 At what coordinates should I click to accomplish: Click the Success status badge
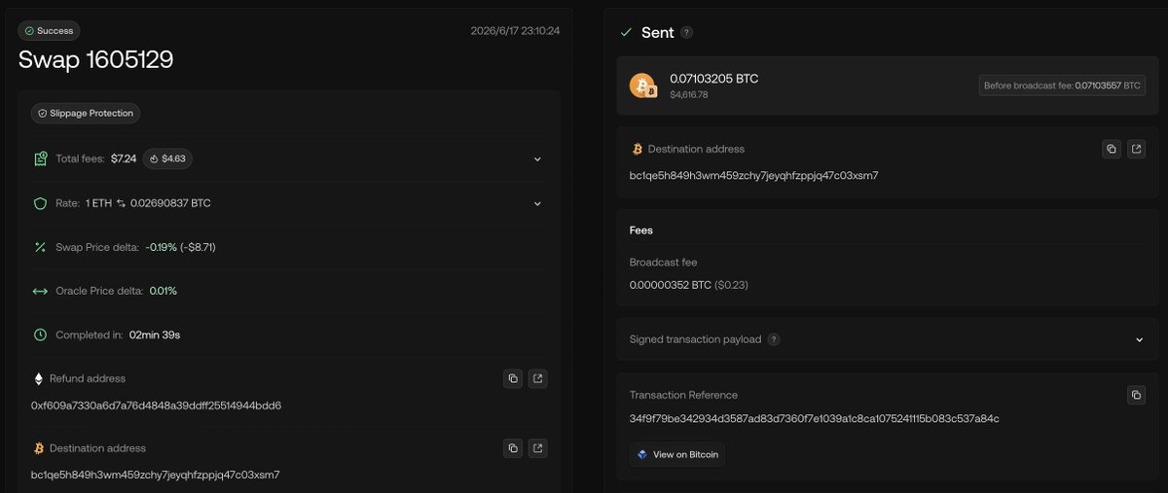click(x=49, y=31)
